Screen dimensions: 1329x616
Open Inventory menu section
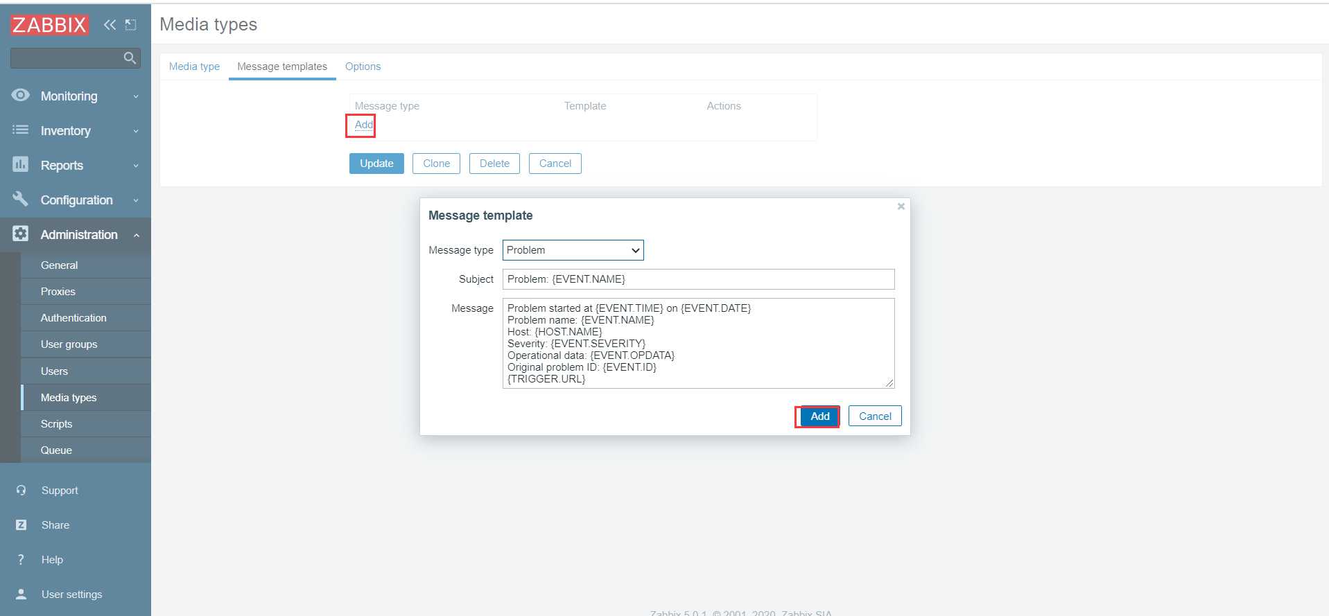(76, 131)
